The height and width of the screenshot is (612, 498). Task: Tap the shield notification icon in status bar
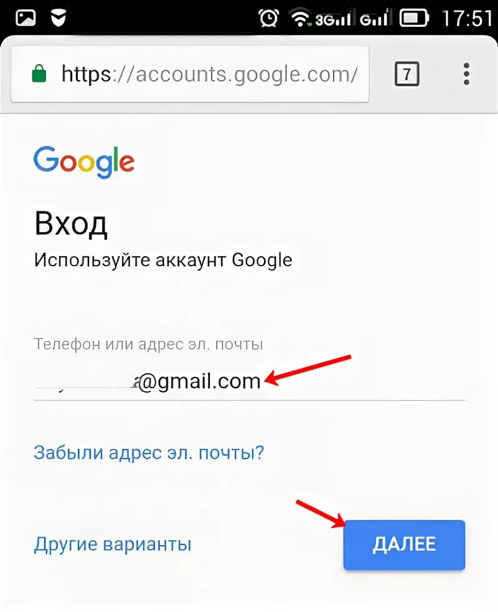tap(59, 17)
